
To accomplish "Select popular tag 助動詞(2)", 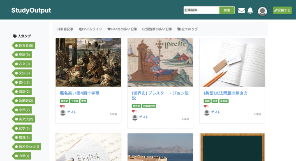I will point(23,101).
